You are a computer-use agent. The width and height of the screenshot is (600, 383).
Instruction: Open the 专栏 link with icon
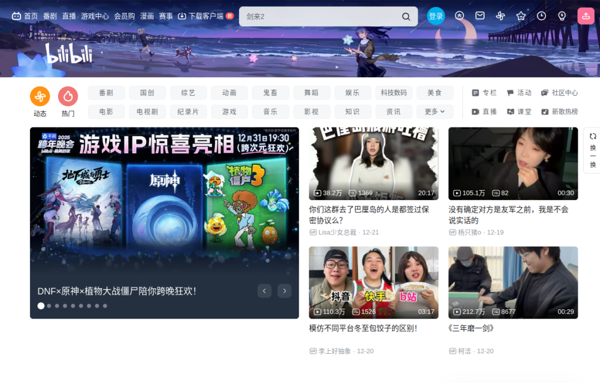click(x=484, y=93)
